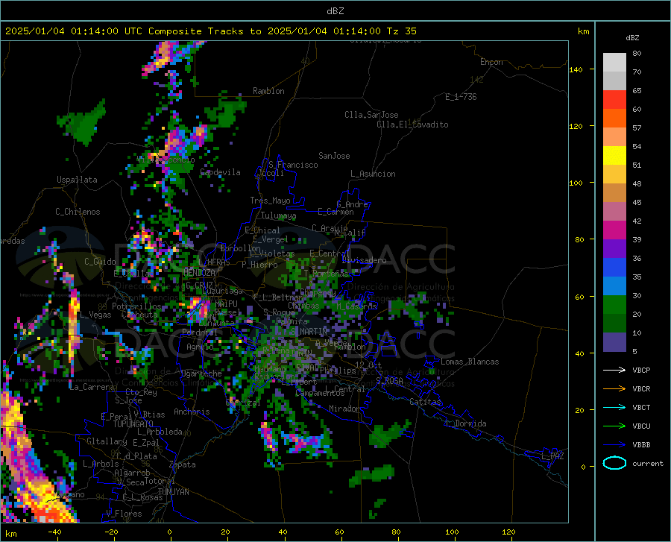Click the Gltallary label on map

pos(107,441)
